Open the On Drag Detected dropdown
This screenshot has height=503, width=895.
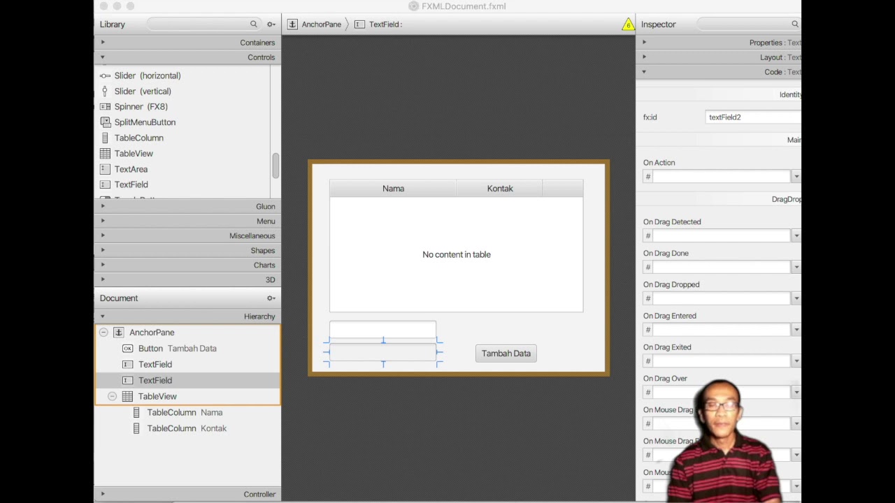[x=796, y=236]
